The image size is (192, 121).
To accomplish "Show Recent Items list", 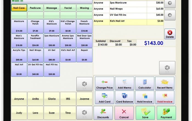I will tap(165, 83).
